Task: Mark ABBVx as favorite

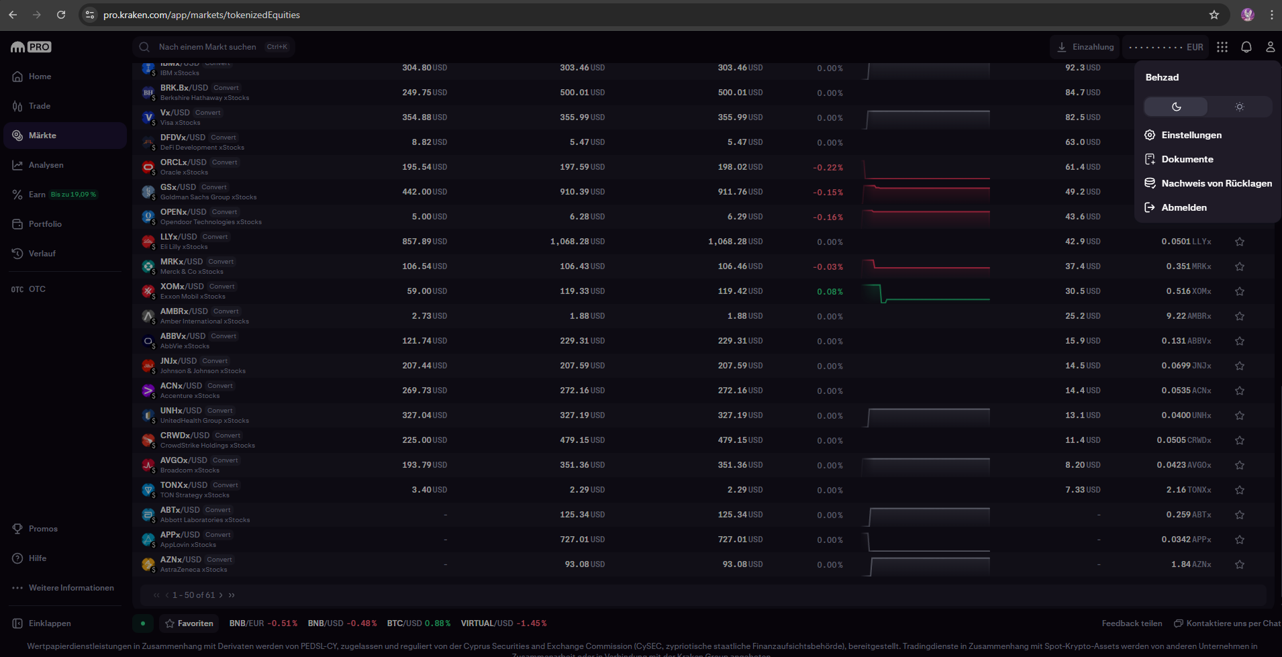Action: coord(1240,341)
